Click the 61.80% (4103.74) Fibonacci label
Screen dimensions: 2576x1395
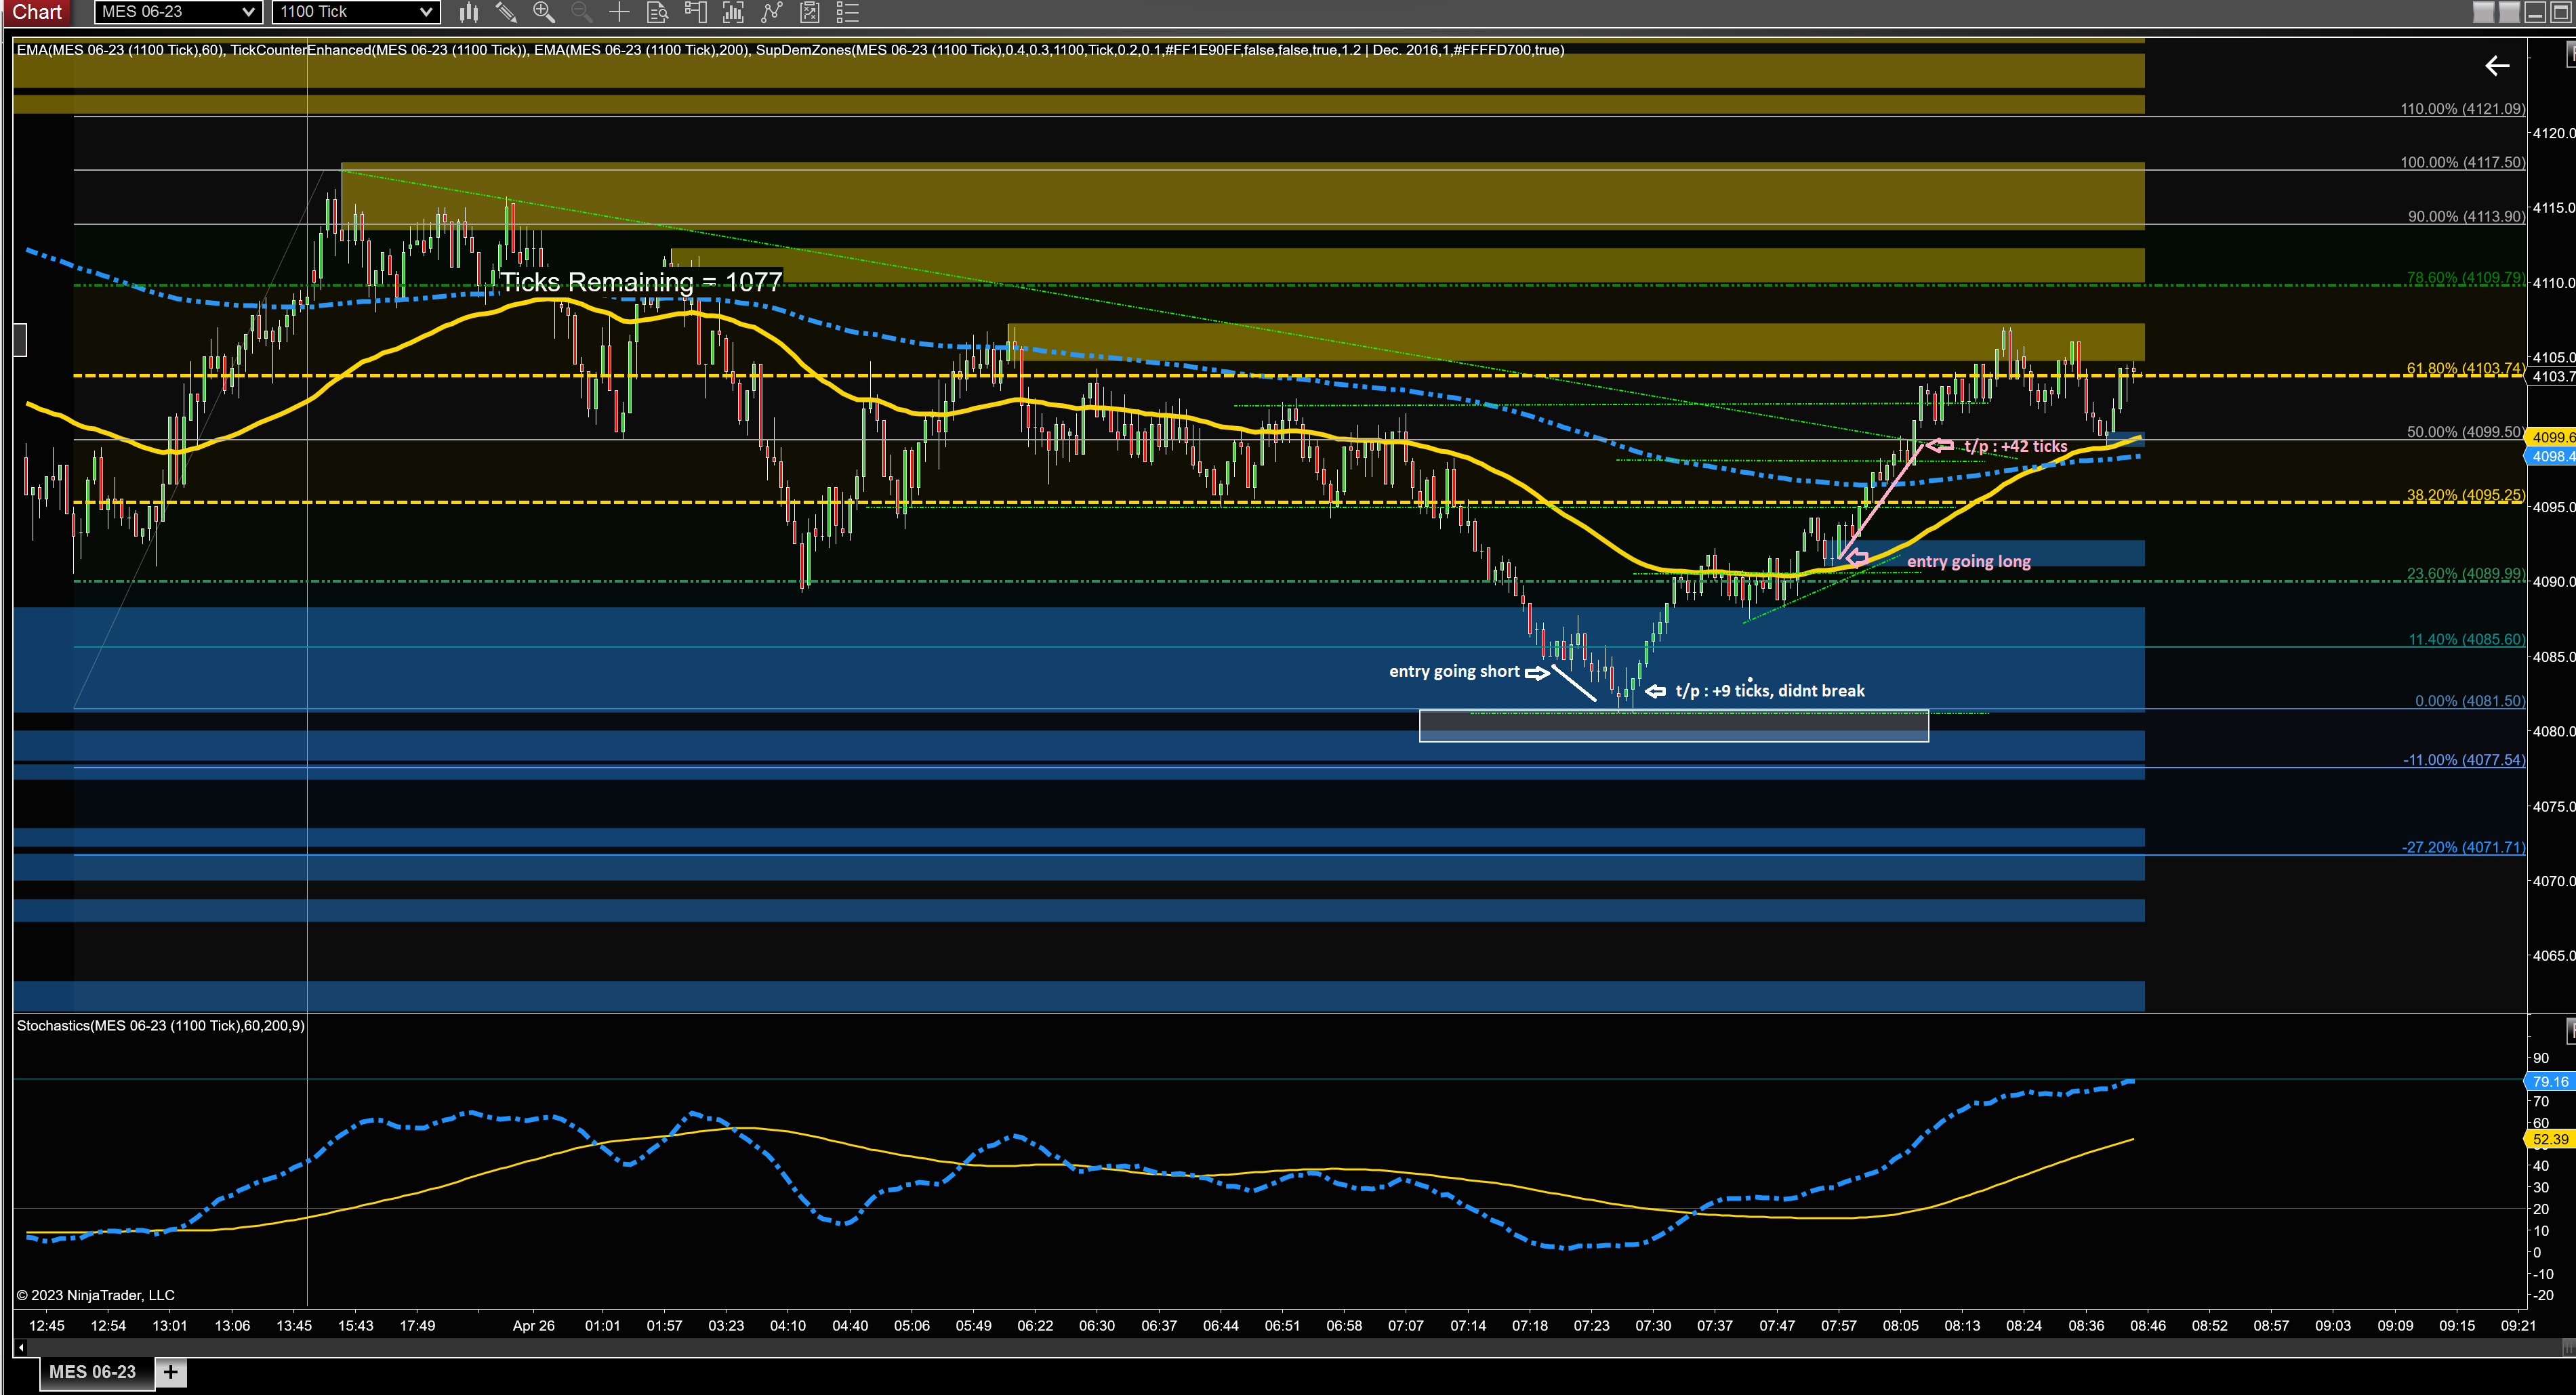[x=2465, y=368]
